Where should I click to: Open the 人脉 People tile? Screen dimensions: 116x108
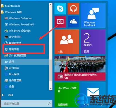click(67, 42)
